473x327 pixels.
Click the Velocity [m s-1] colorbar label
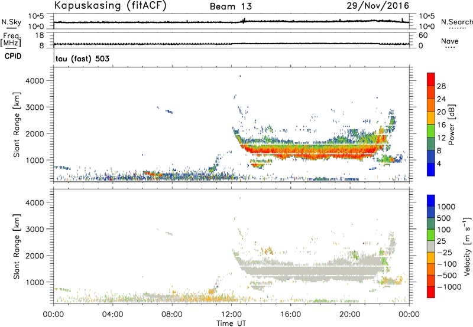click(467, 246)
